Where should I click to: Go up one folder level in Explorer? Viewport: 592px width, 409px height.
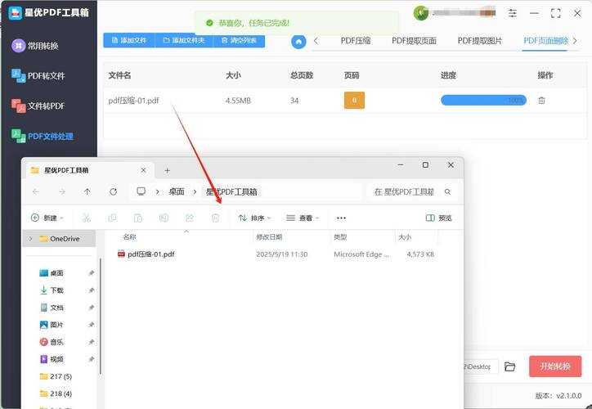(87, 191)
